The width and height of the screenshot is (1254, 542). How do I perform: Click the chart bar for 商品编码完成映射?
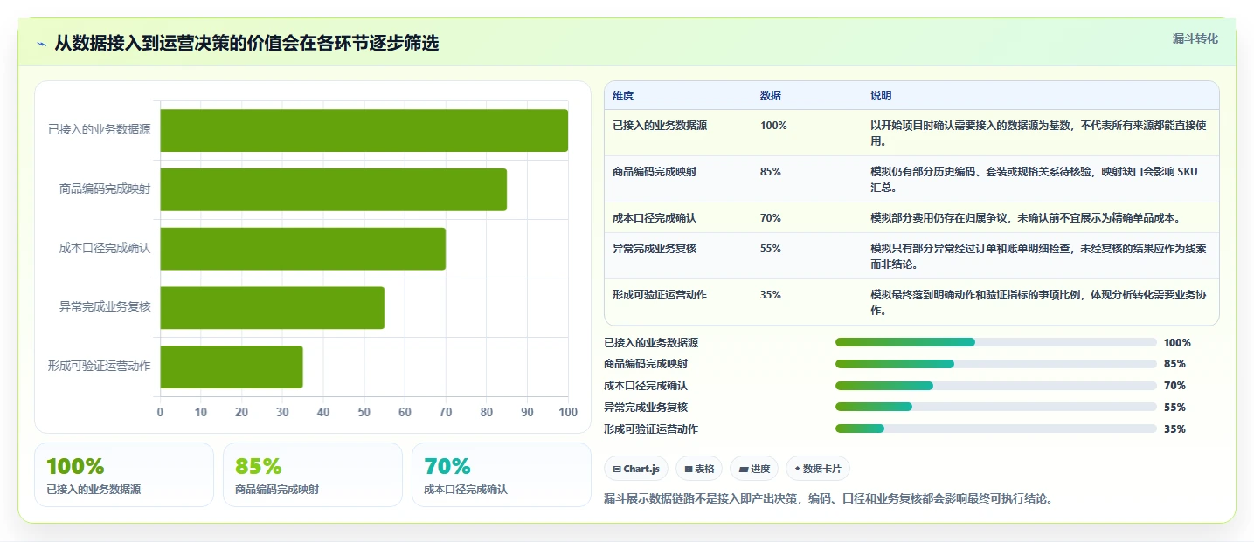pos(334,189)
